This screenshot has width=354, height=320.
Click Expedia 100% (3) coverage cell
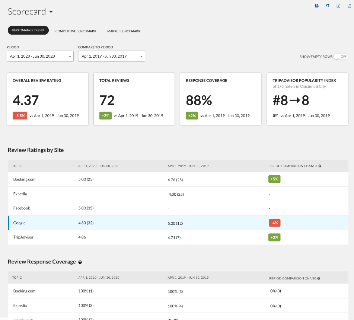[86, 305]
